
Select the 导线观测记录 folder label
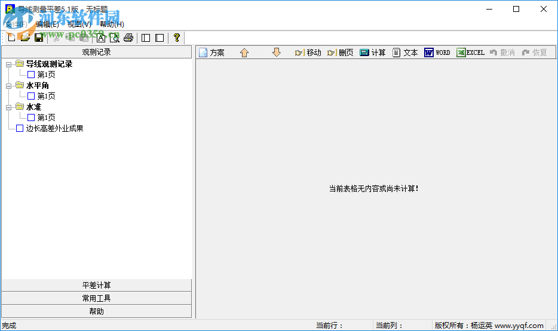49,64
